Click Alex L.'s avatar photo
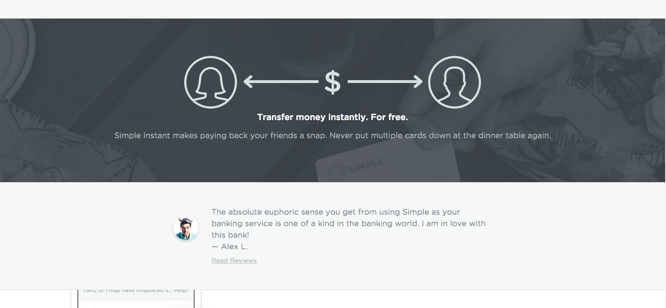 [x=186, y=228]
